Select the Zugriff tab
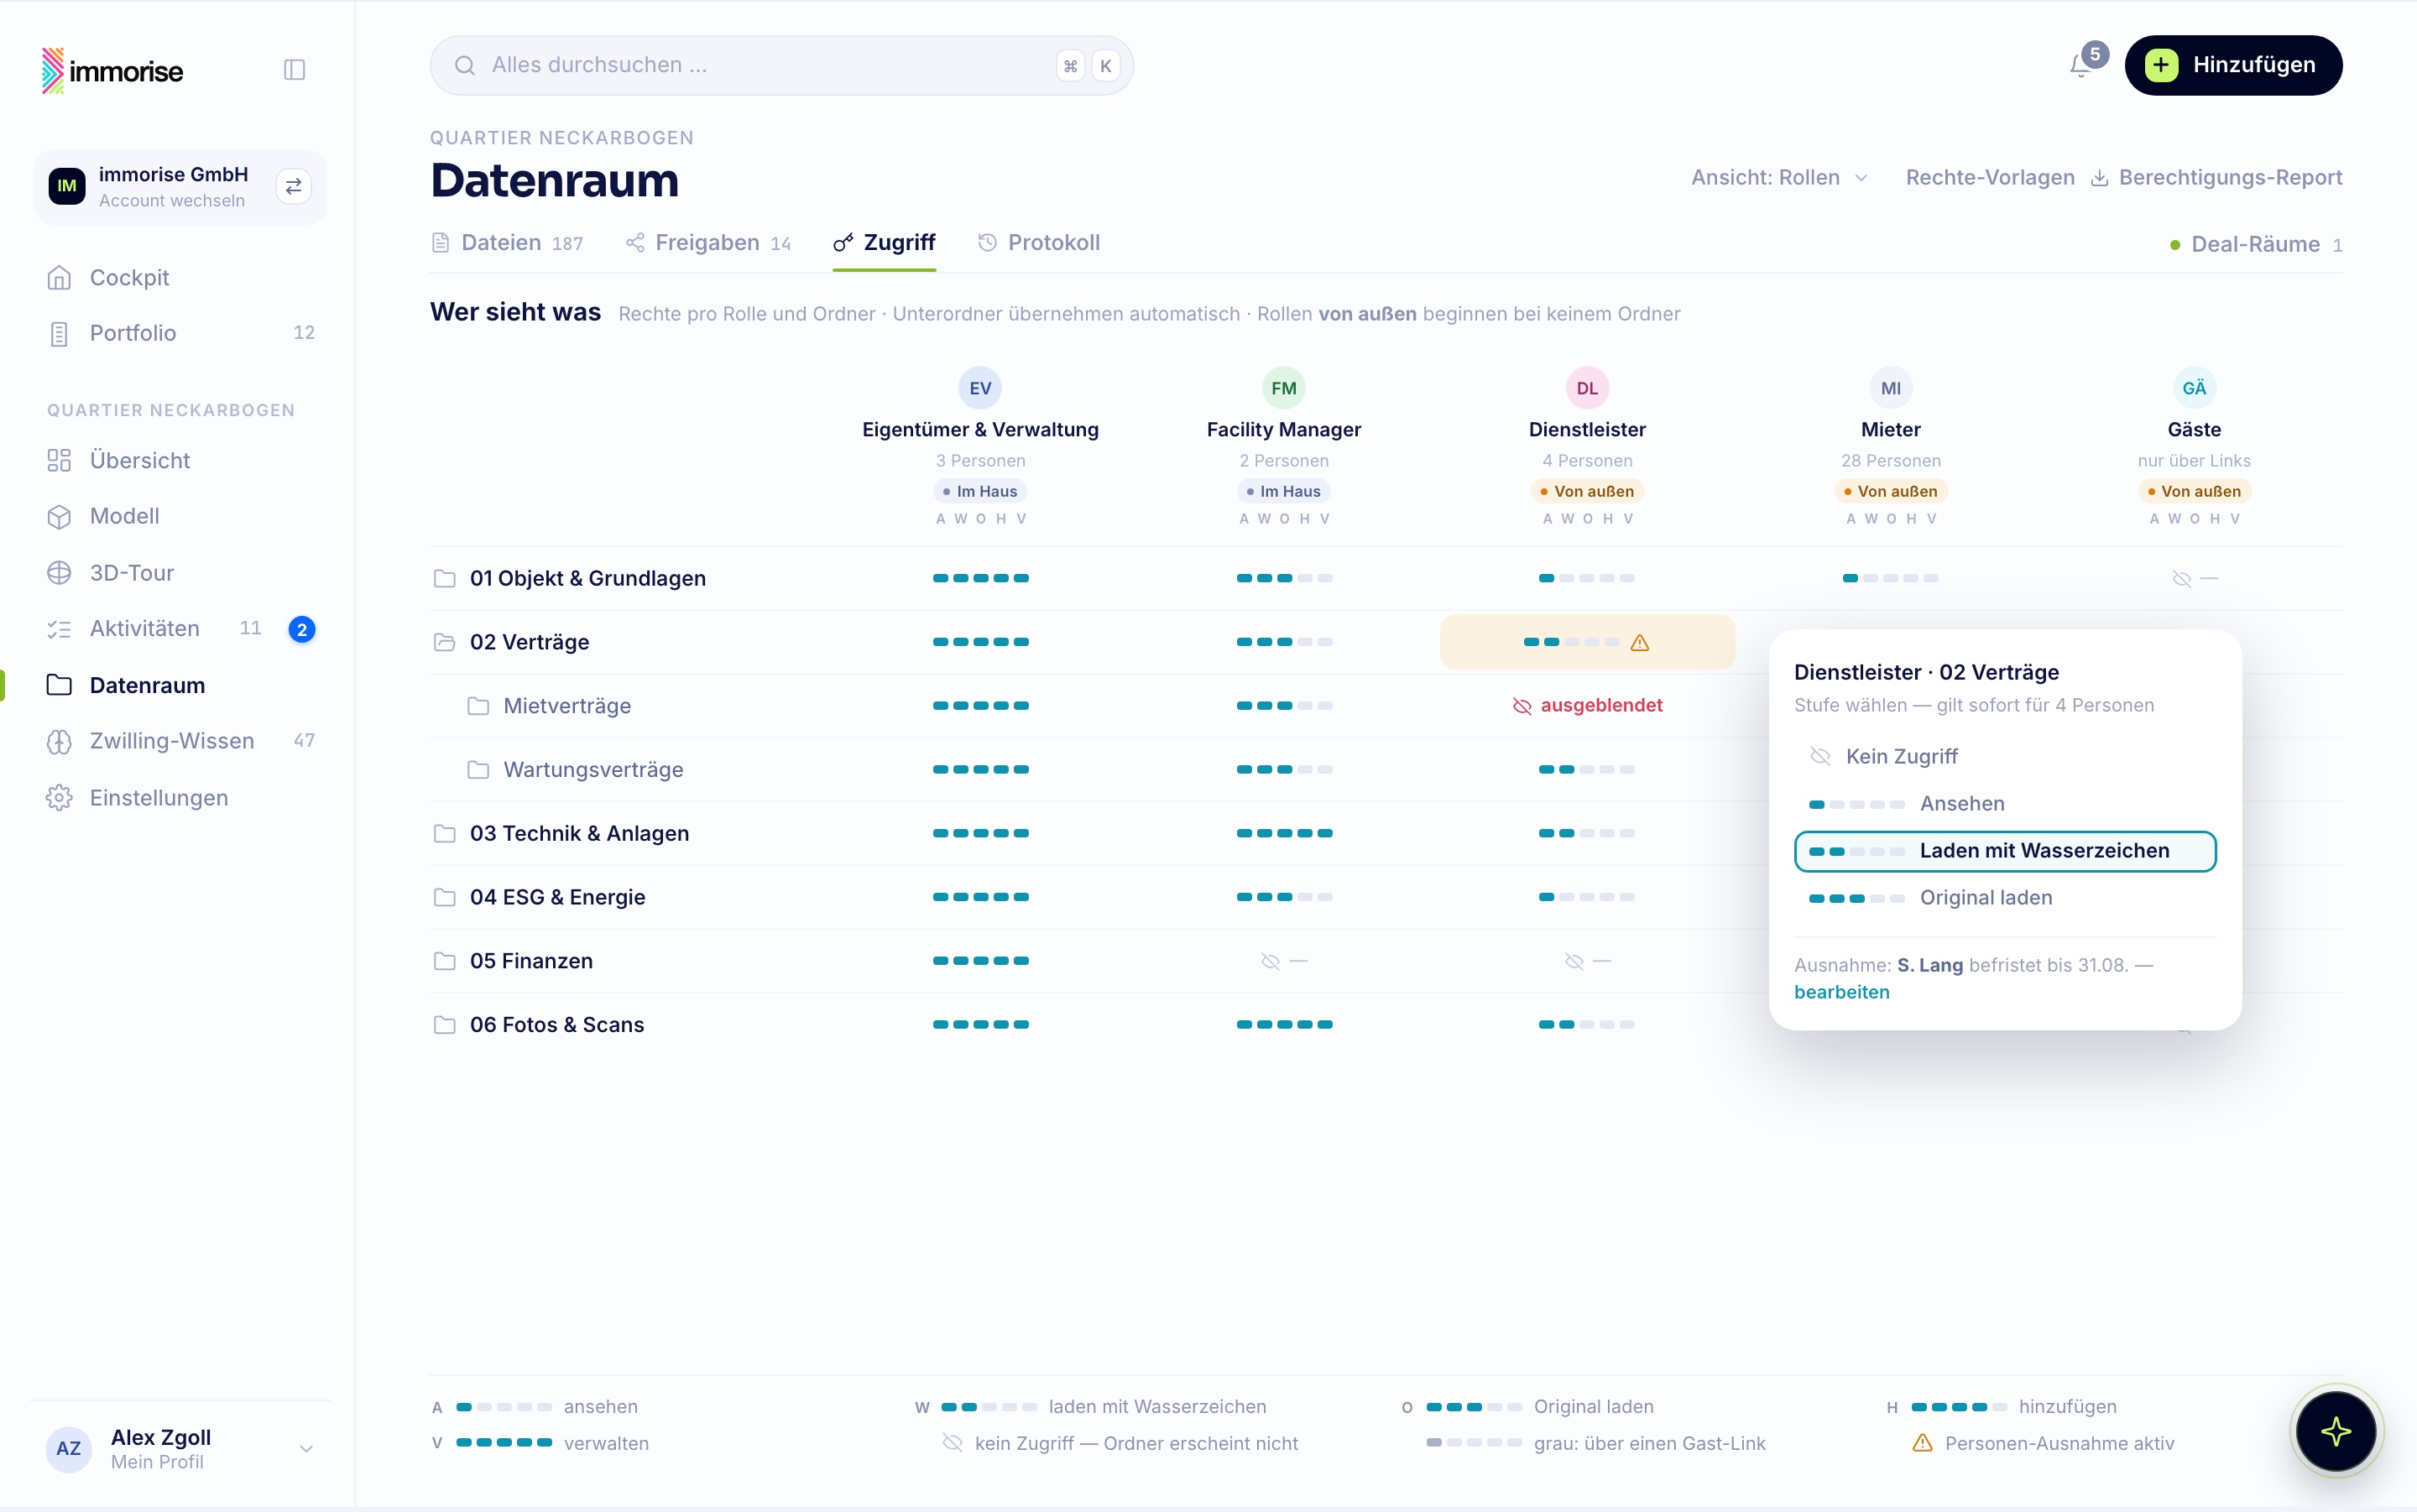 pos(885,243)
